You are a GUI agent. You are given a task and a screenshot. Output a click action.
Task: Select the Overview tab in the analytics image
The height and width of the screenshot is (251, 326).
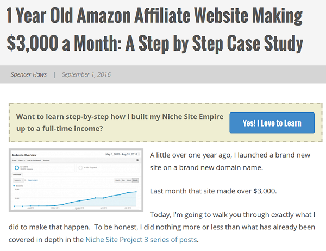[17, 174]
